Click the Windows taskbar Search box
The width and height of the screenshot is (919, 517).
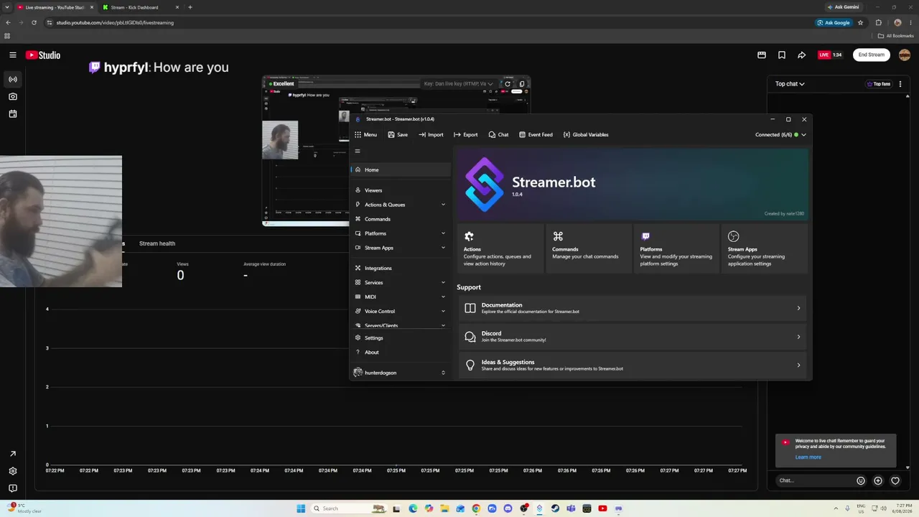pos(347,508)
